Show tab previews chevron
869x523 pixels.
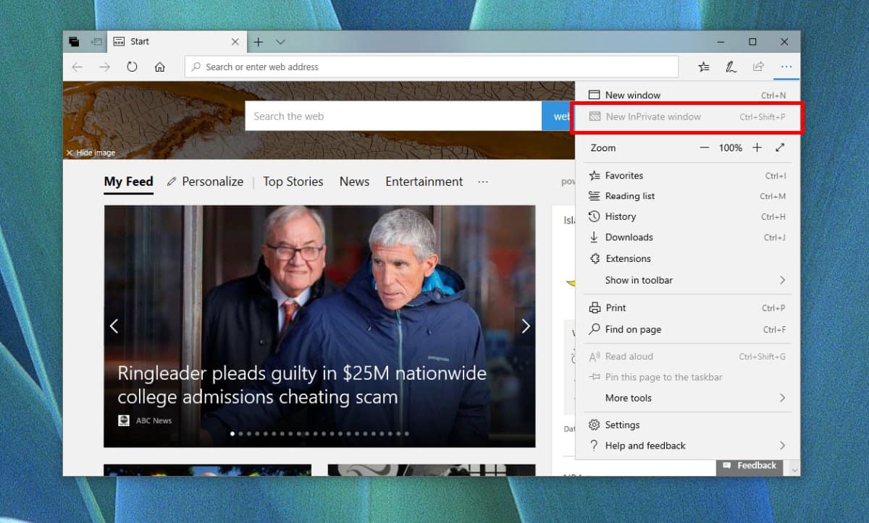tap(280, 42)
